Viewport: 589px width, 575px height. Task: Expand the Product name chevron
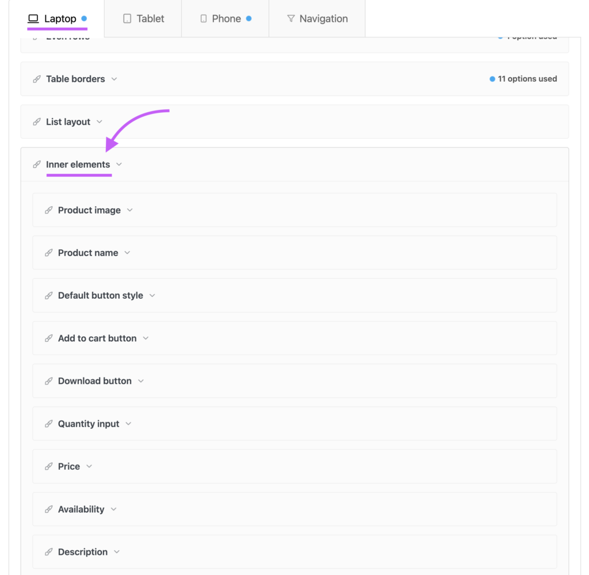(x=127, y=253)
